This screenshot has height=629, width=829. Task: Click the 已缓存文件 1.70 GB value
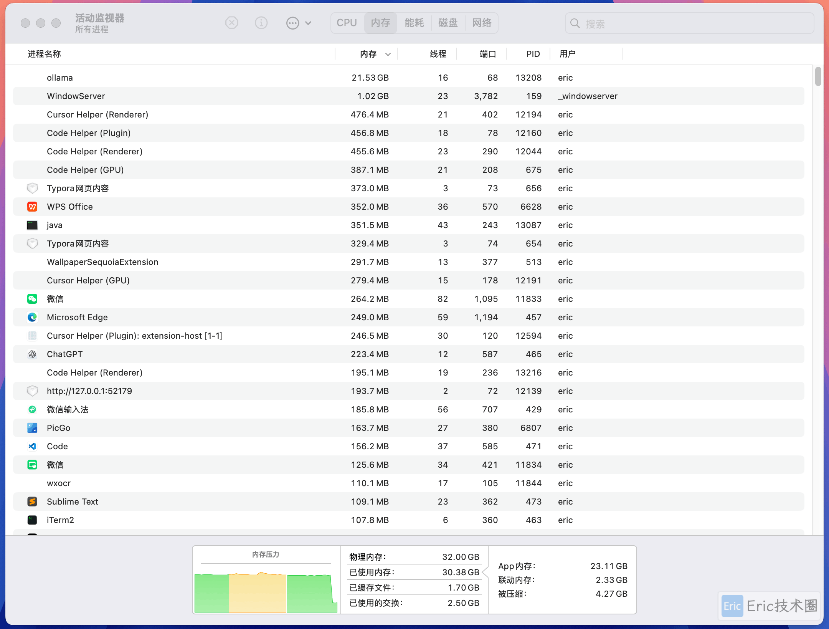pyautogui.click(x=463, y=588)
